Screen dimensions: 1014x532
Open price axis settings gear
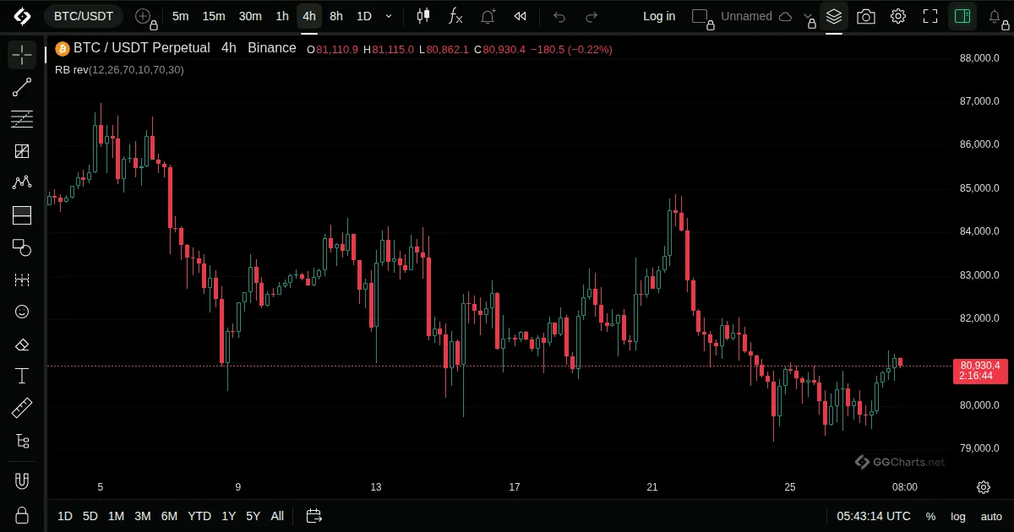[x=984, y=487]
